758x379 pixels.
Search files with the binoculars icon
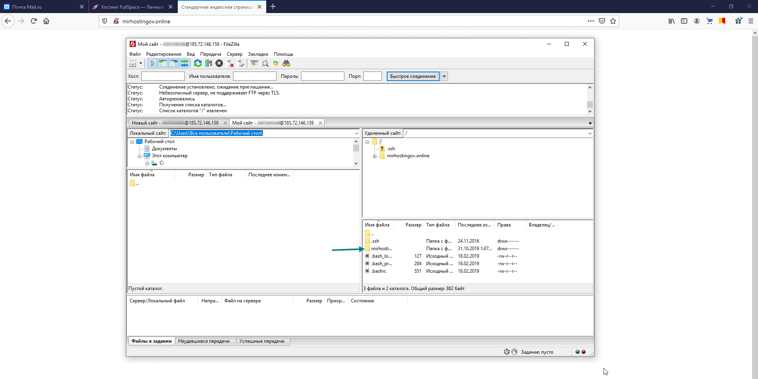click(286, 63)
